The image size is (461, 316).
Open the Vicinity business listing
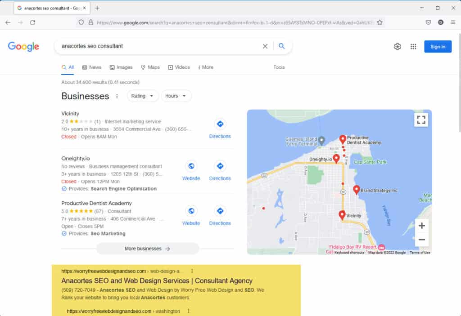coord(70,114)
